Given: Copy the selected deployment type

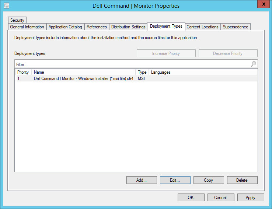Looking at the screenshot, I should click(209, 180).
